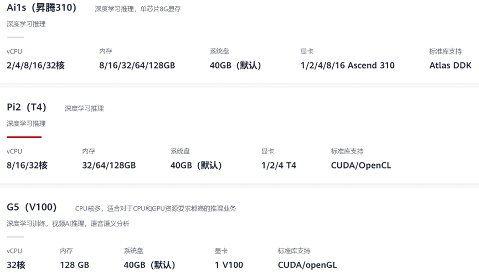Select the 深度学习推理 tab under Ai1s

pyautogui.click(x=26, y=24)
